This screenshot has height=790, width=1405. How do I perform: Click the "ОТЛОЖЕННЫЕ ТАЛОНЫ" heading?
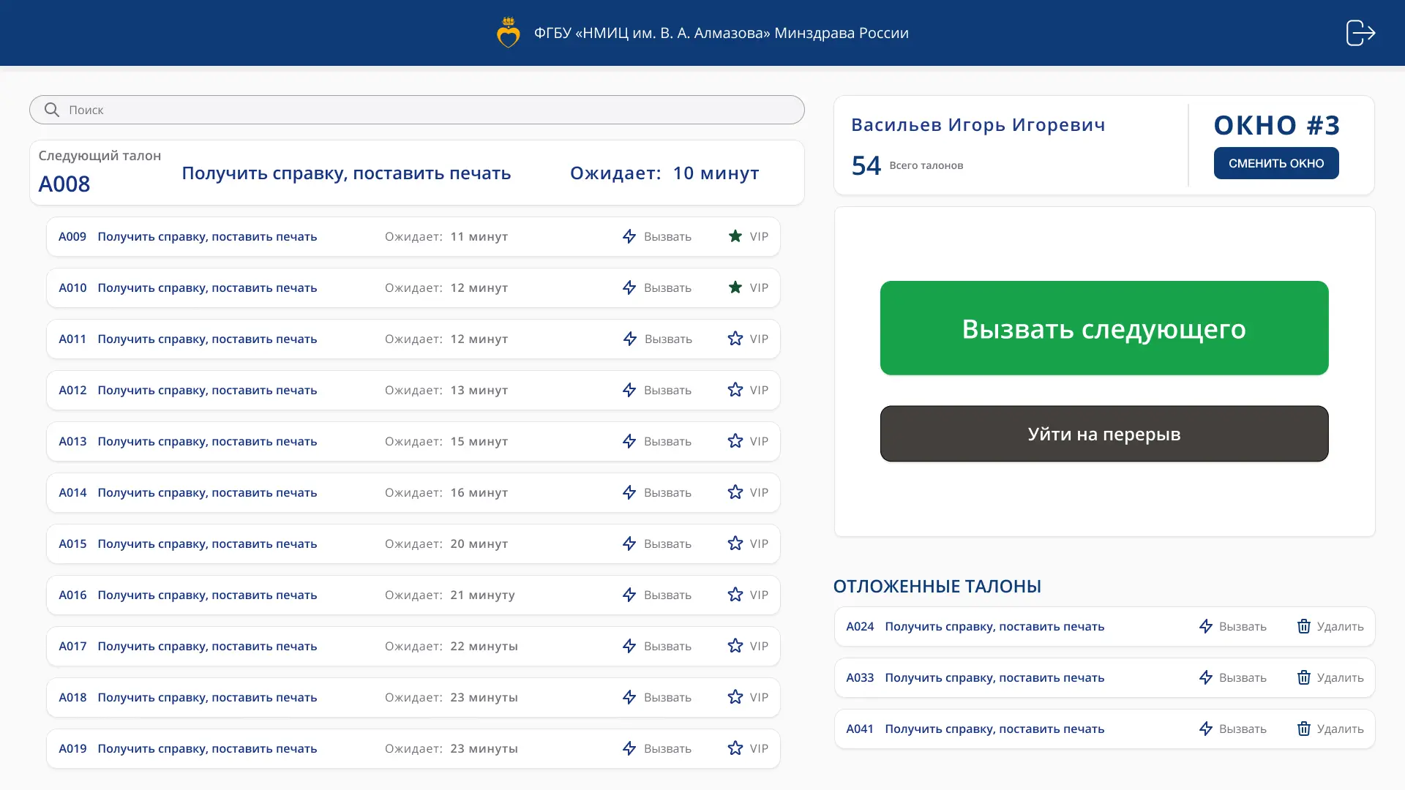(x=937, y=586)
